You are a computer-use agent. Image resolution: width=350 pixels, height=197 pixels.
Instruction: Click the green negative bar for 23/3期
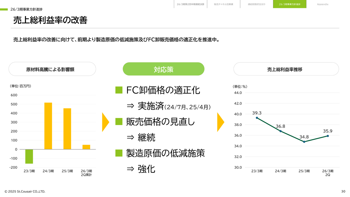[29, 157]
